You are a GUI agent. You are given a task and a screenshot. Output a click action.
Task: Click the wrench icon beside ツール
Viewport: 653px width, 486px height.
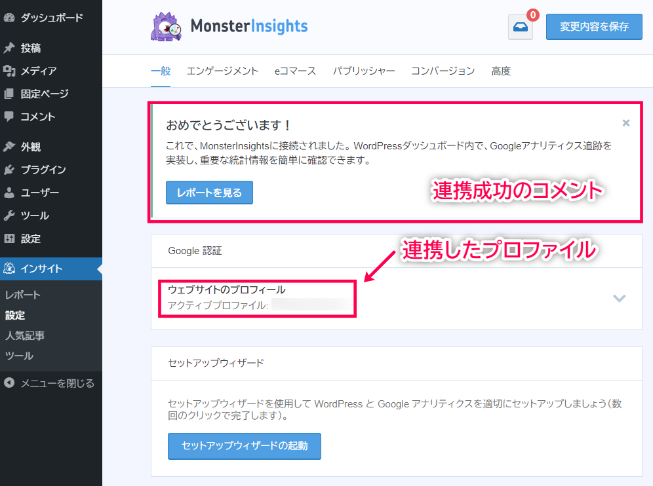(9, 215)
